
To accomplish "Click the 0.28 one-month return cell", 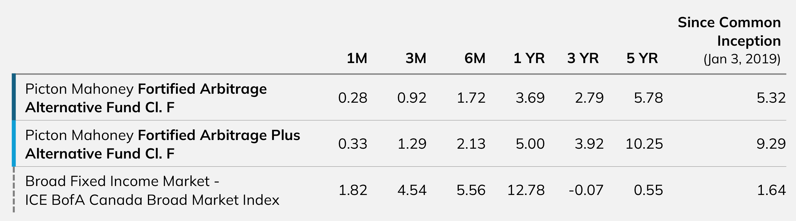I will point(353,98).
